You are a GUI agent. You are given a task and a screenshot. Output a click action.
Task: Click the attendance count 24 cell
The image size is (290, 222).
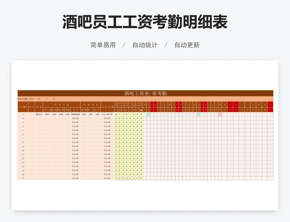point(116,114)
